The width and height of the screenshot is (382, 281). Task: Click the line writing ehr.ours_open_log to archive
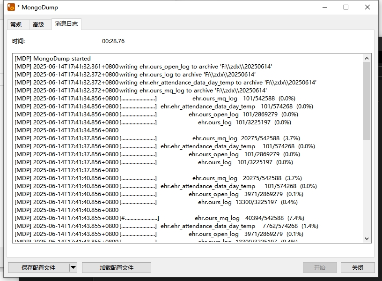(x=143, y=67)
